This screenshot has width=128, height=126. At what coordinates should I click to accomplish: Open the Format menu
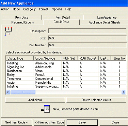(44, 9)
